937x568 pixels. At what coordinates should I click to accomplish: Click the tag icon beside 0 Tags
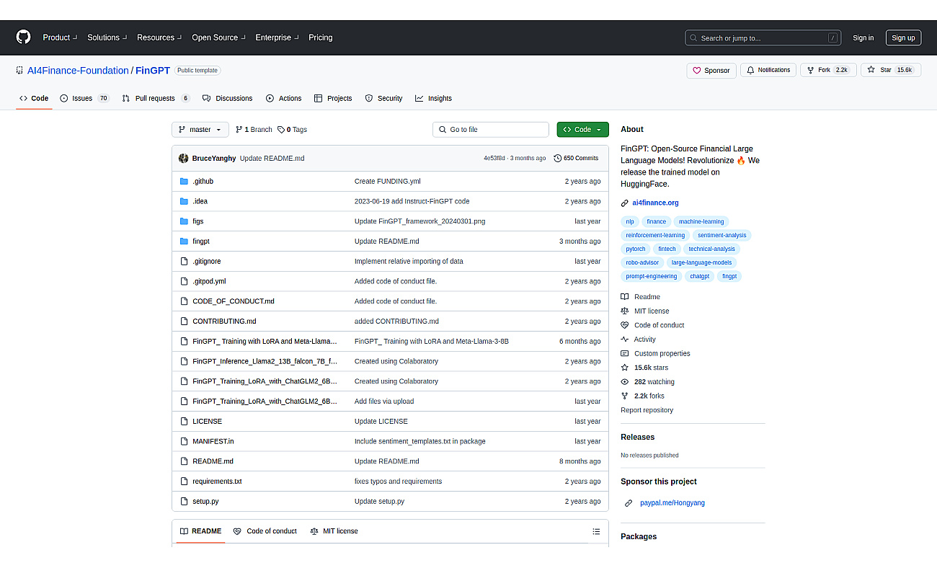click(x=281, y=130)
